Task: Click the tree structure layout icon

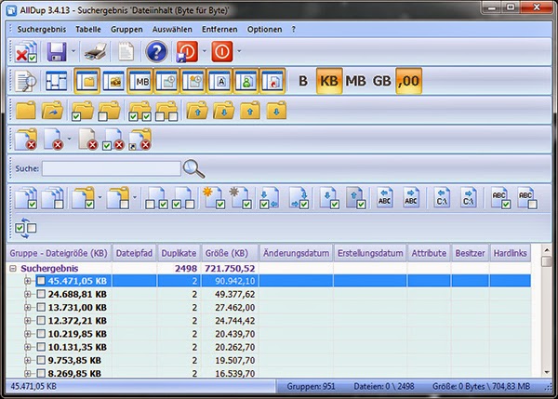Action: [x=56, y=81]
